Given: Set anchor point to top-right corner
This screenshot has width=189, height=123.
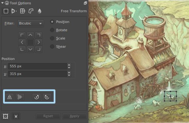Looking at the screenshot, I should pos(39,35).
